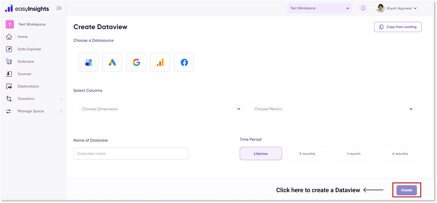
Task: Set time period to 3 months
Action: (x=307, y=154)
